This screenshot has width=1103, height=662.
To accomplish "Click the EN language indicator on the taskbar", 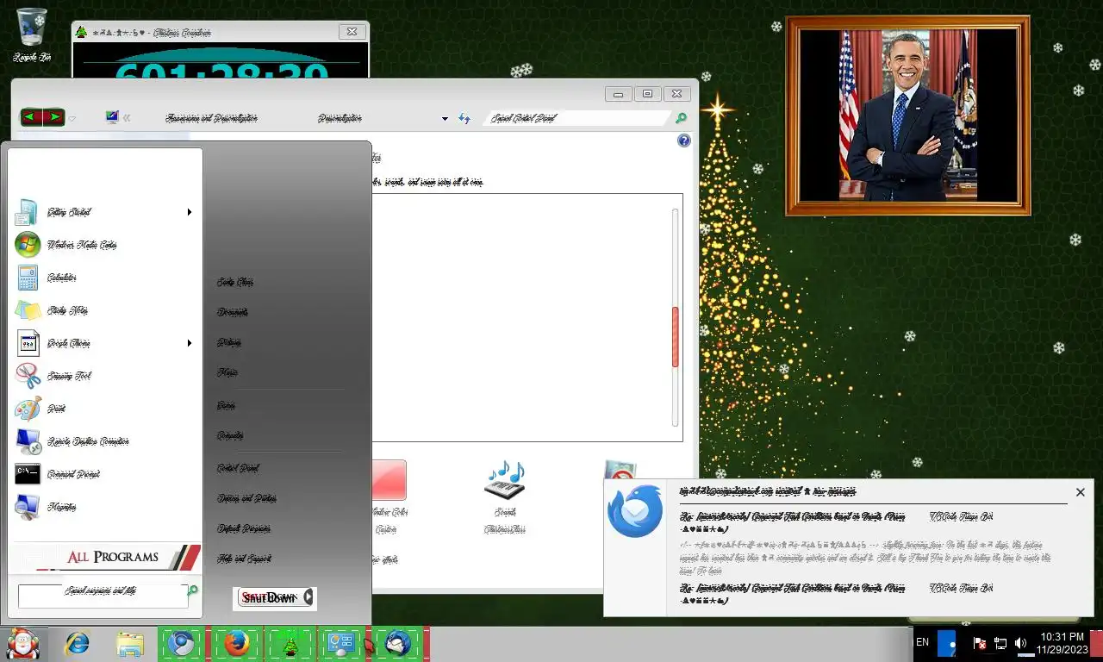I will 922,642.
